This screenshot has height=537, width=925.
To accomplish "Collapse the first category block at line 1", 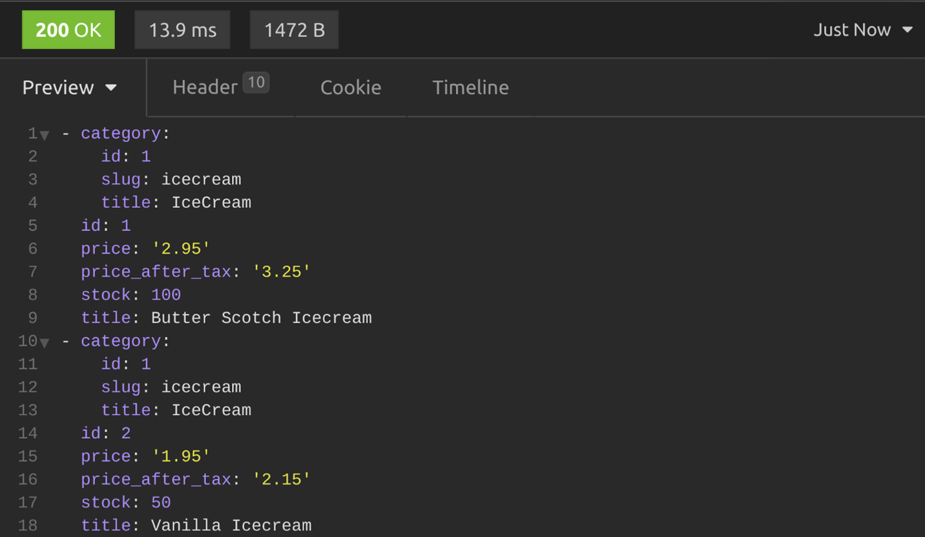I will (45, 136).
